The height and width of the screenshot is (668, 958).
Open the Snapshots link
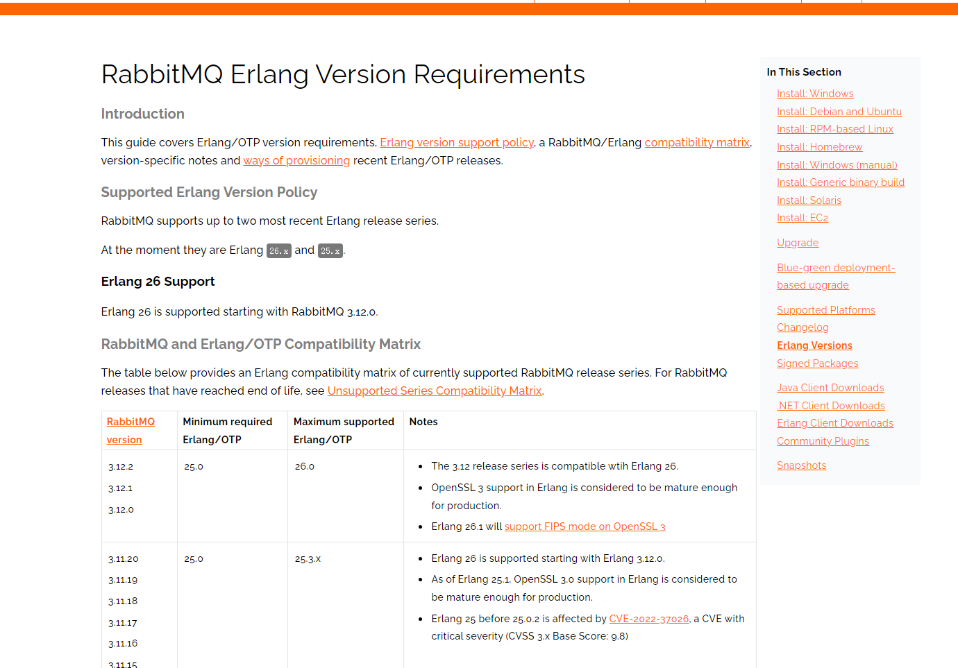coord(801,465)
